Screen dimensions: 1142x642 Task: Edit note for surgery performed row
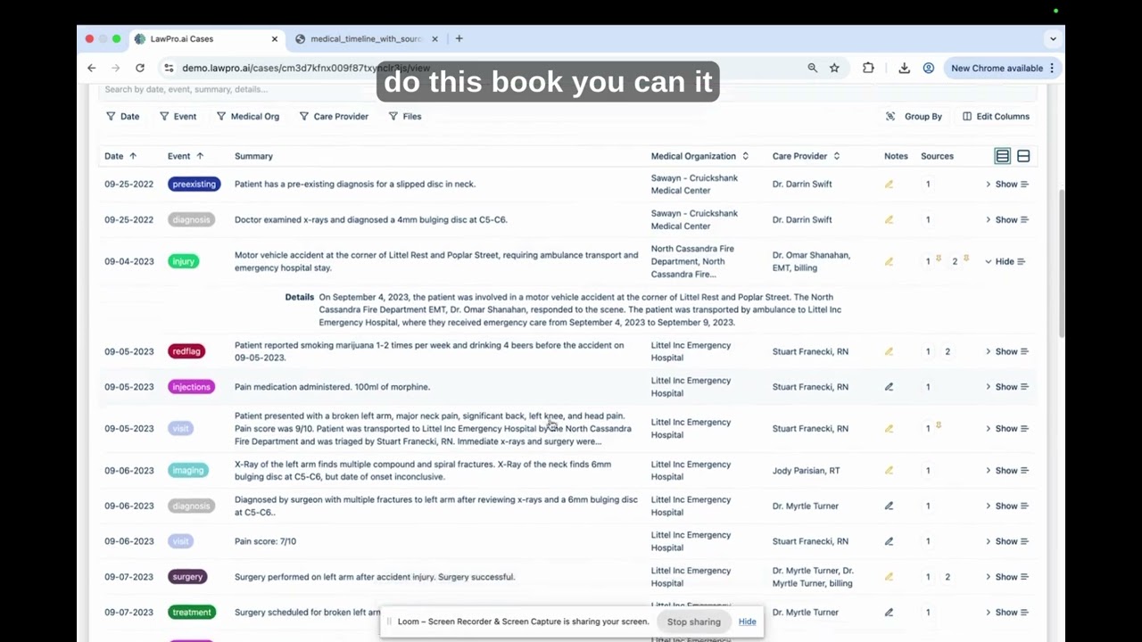click(x=889, y=577)
